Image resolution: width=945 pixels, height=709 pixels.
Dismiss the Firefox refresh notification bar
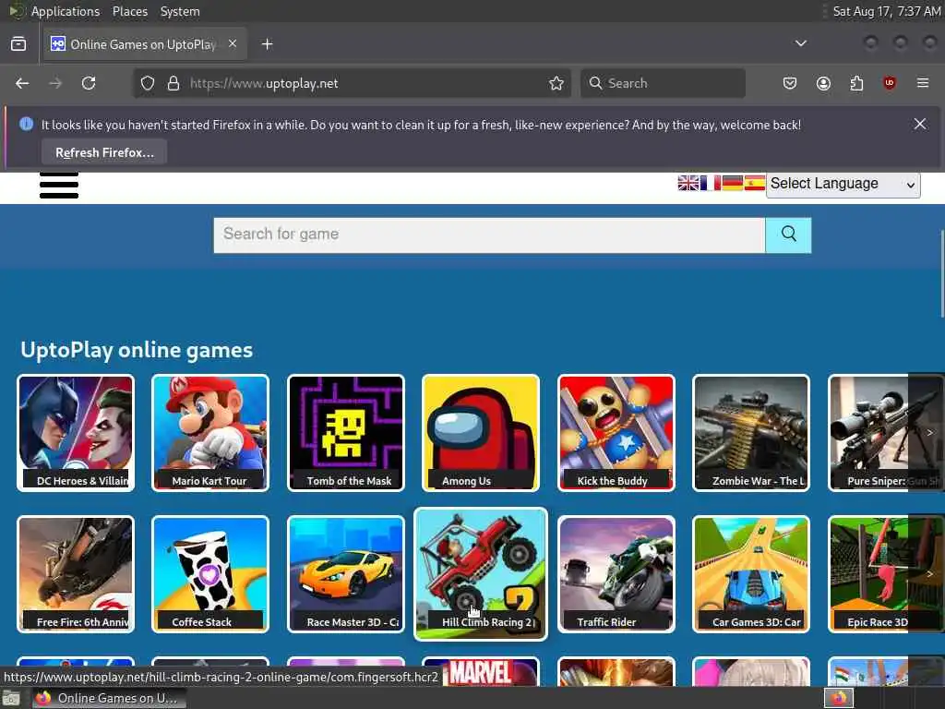pos(920,124)
